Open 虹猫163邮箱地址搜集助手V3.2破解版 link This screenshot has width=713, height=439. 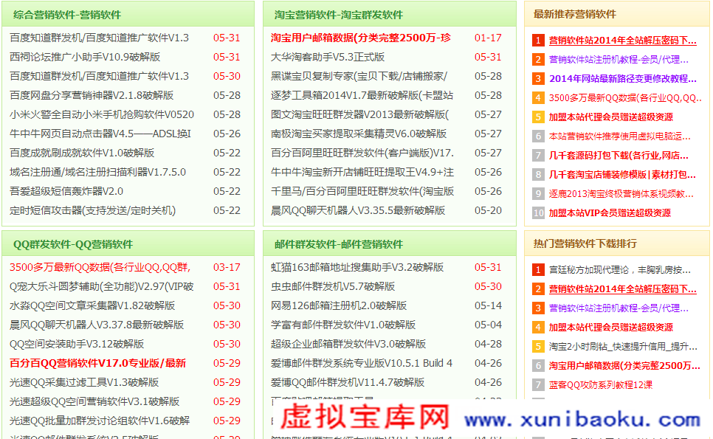point(357,267)
